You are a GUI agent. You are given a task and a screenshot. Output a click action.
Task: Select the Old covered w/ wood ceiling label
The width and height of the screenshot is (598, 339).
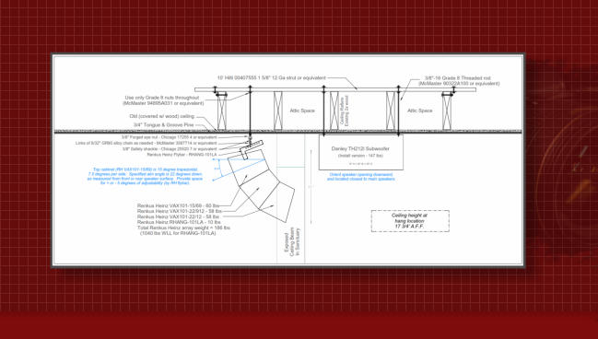click(162, 116)
